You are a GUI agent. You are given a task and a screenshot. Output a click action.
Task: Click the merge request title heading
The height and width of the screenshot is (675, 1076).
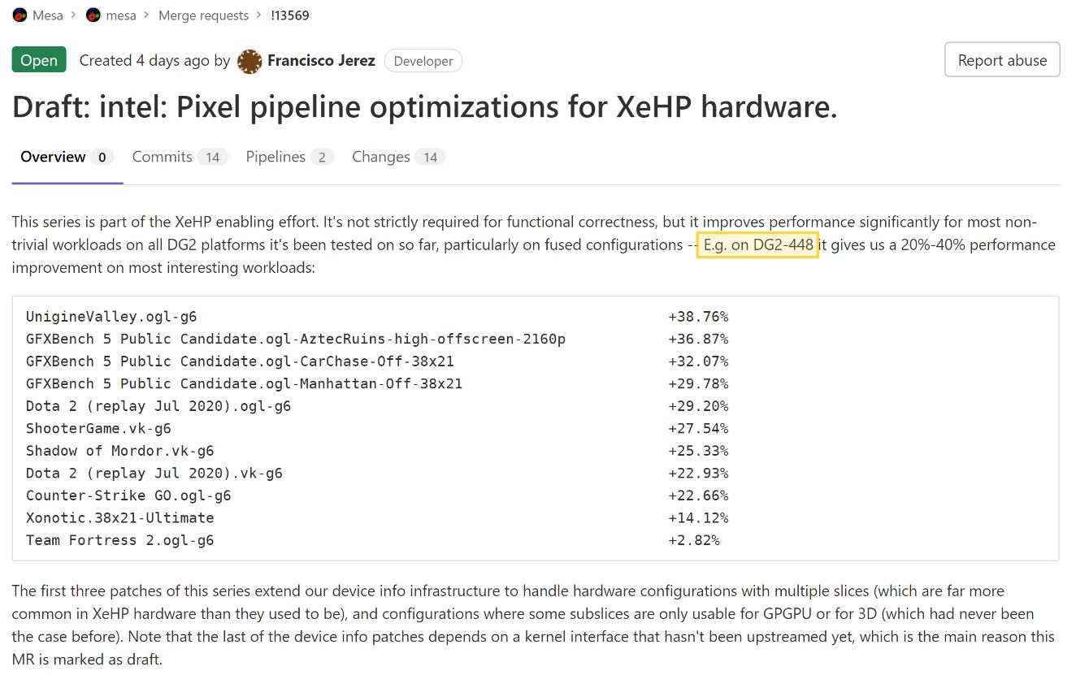point(424,108)
